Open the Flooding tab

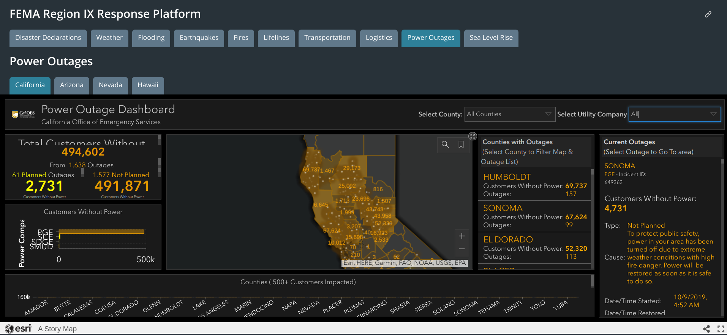[x=151, y=38]
